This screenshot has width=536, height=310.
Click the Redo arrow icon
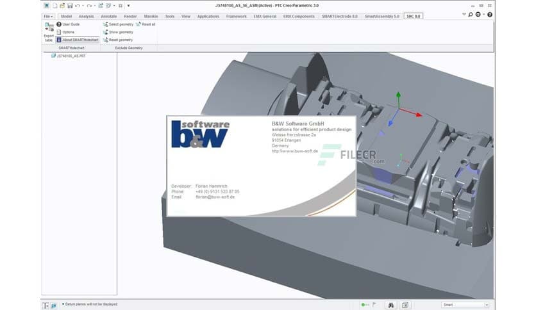(89, 6)
